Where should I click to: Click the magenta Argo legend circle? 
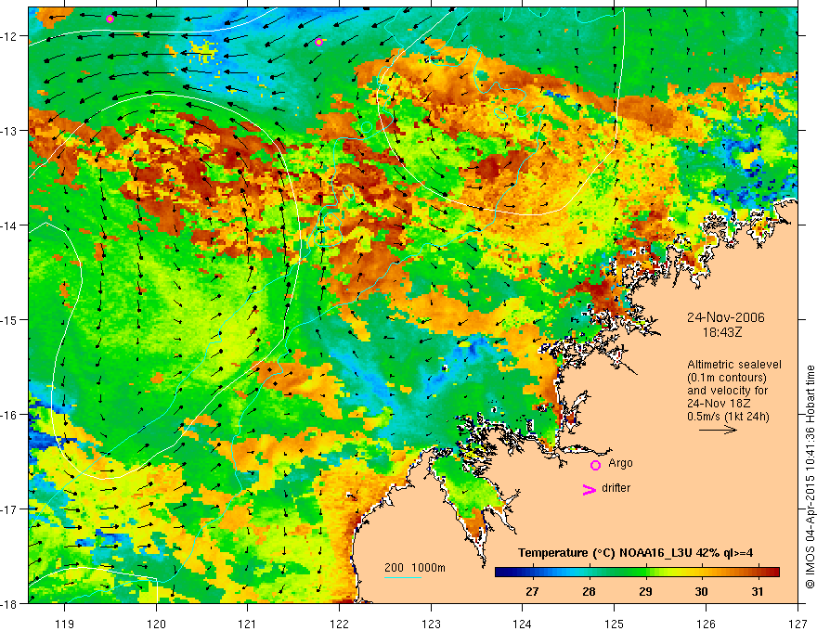(595, 465)
